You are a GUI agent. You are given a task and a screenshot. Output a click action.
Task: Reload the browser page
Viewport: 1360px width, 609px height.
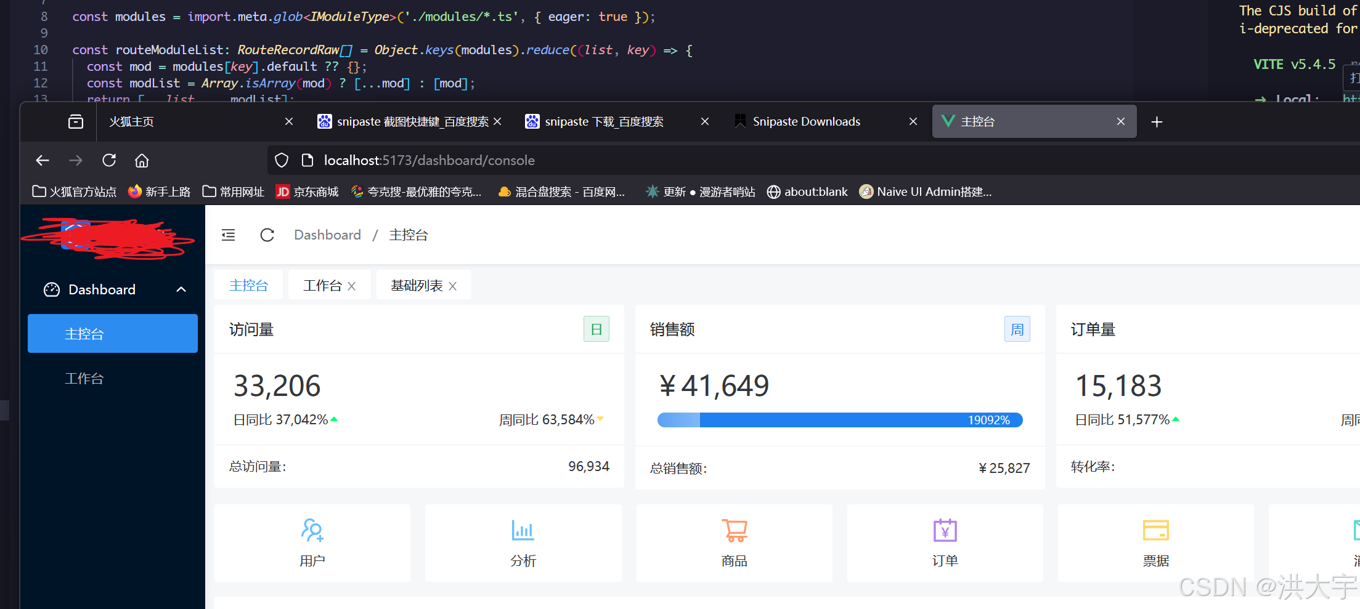[109, 160]
